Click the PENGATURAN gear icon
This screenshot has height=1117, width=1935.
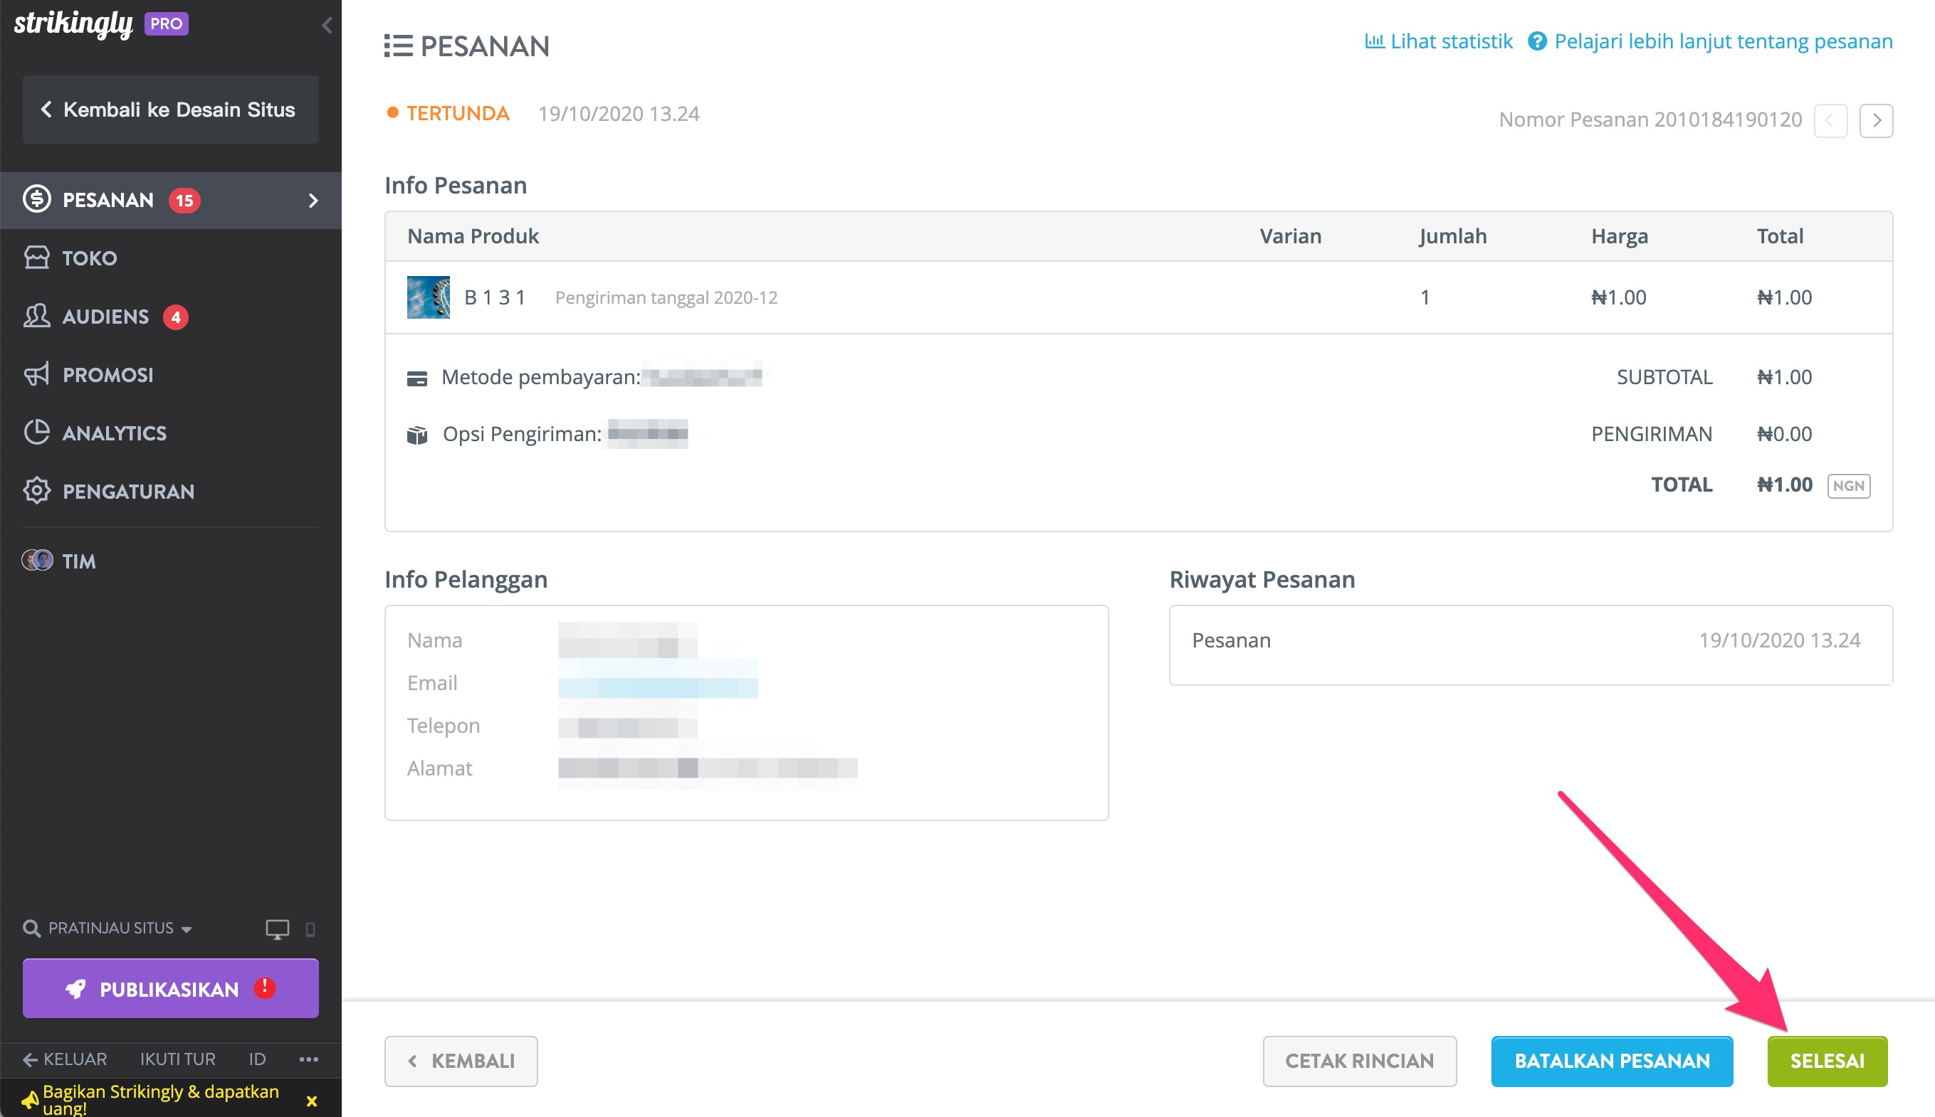click(x=37, y=491)
